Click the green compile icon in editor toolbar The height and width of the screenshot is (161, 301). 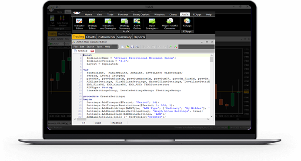(x=171, y=47)
